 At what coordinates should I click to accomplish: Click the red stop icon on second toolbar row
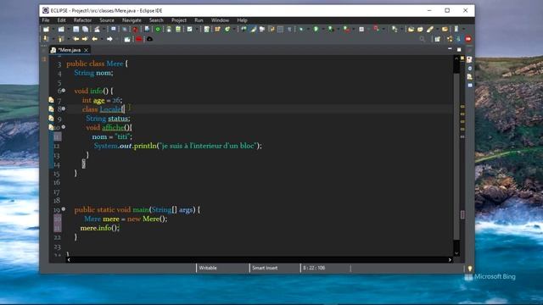click(138, 39)
